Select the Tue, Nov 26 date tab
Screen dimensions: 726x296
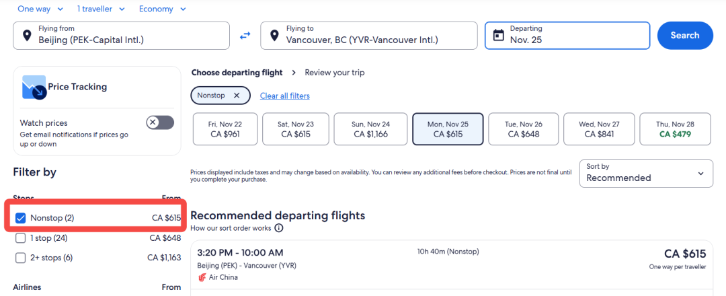click(523, 128)
